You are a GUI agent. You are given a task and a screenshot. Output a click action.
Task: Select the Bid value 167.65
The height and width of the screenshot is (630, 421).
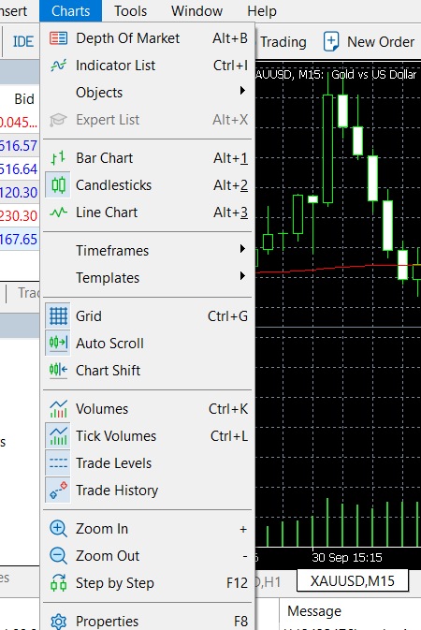[x=19, y=239]
